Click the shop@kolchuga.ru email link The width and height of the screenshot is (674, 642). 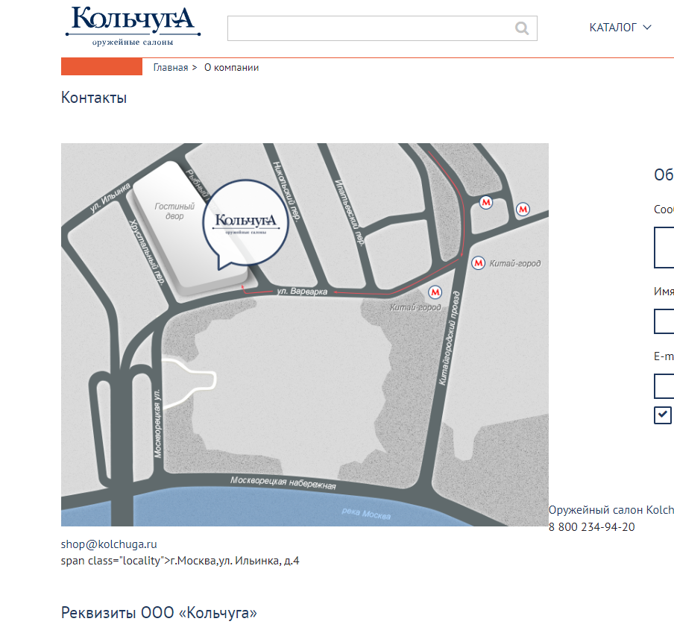109,544
